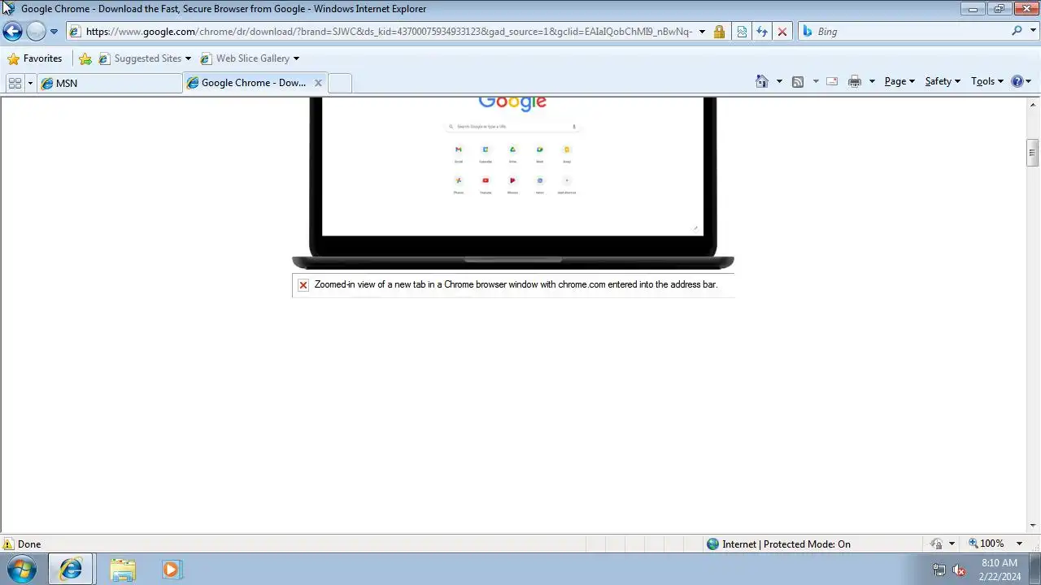Open the privacy report status icon

(937, 544)
